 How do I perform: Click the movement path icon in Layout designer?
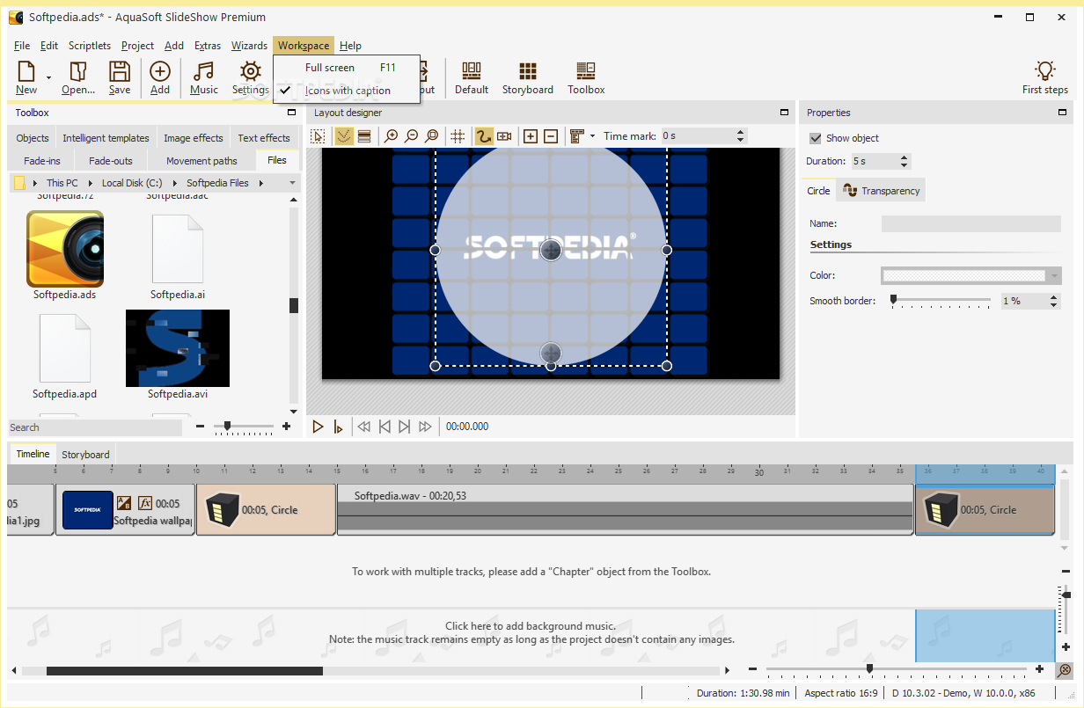point(484,136)
